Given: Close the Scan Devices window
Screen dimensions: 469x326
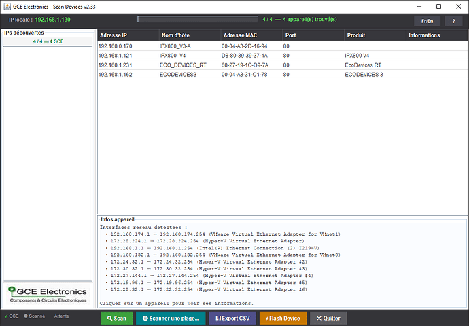Looking at the screenshot, I should 458,7.
